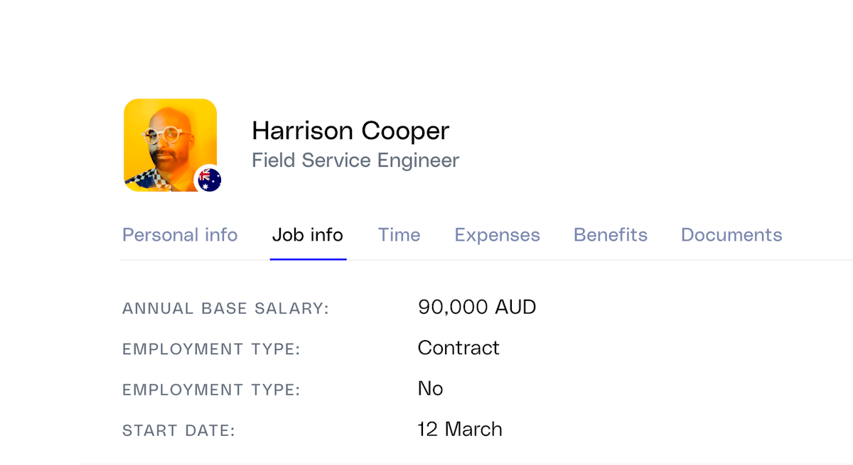
Task: Click the No field value
Action: (x=430, y=388)
